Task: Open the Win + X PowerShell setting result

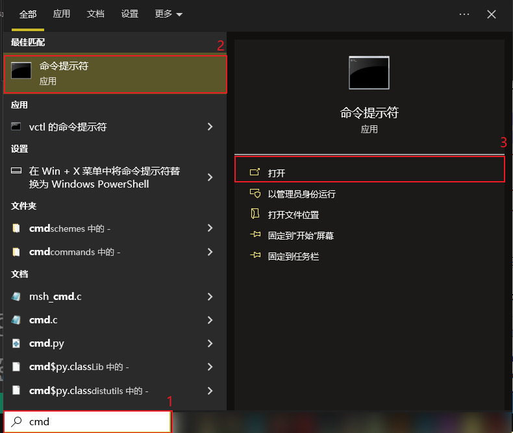Action: [104, 177]
